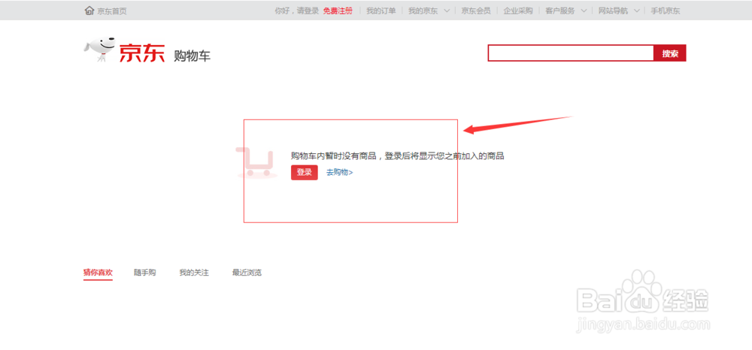Viewport: 752px width, 350px height.
Task: Click the empty shopping cart icon
Action: click(256, 163)
